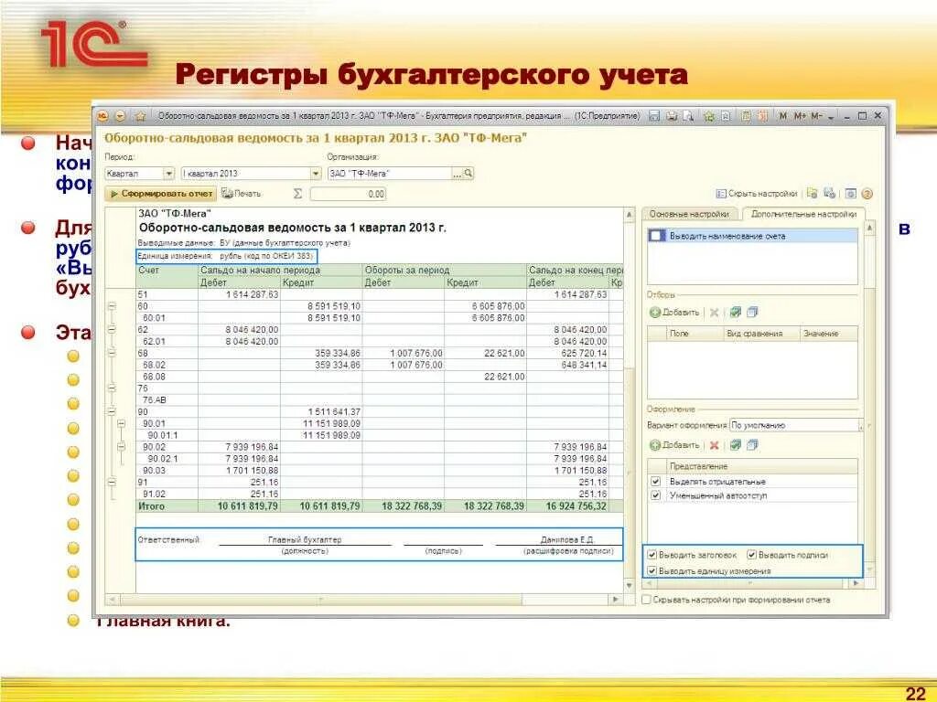Viewport: 937px width, 702px height.
Task: Open Вариант оформления По умолчанию dropdown
Action: 860,426
